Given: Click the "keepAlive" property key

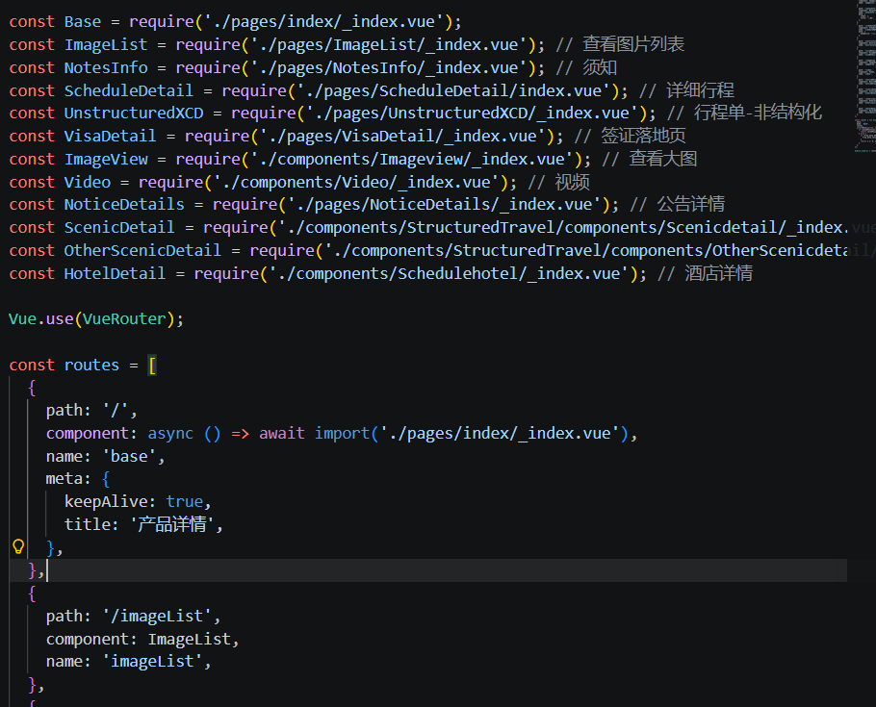Looking at the screenshot, I should (x=106, y=501).
